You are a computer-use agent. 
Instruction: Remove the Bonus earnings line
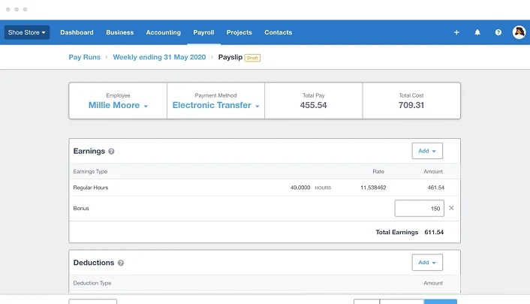pos(451,208)
